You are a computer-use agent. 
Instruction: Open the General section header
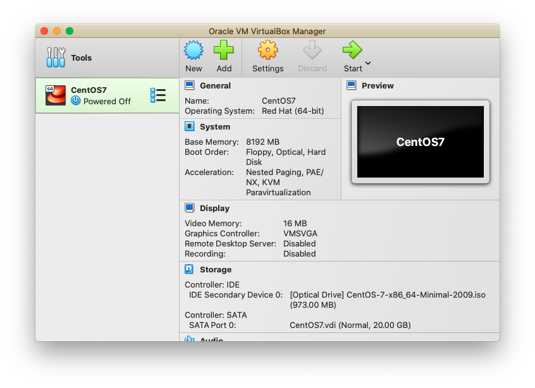coord(215,86)
